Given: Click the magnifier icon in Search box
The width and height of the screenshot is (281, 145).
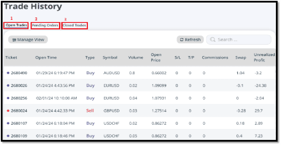Looking at the screenshot, I should coord(213,40).
